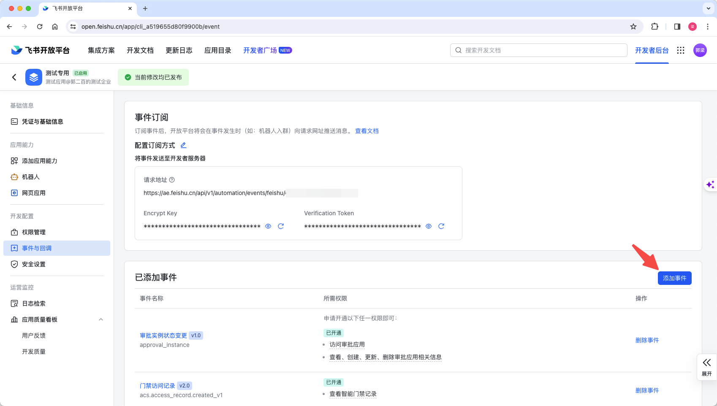Regenerate the Verification Token
The width and height of the screenshot is (717, 406).
tap(441, 226)
